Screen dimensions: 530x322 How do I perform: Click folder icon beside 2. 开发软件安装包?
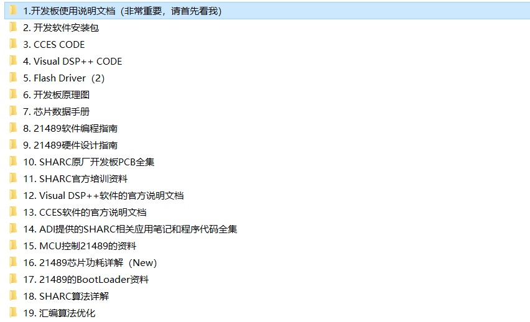(x=13, y=27)
